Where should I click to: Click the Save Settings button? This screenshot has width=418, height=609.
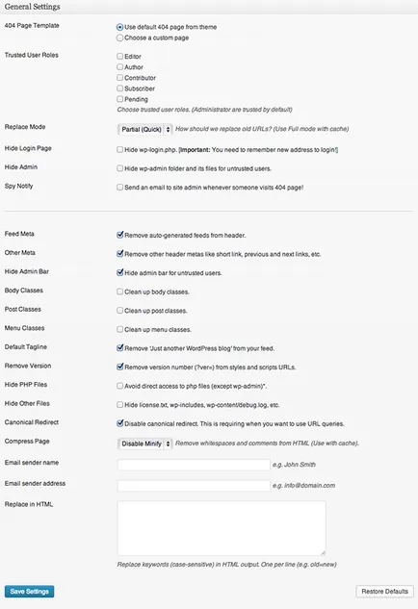click(x=30, y=592)
